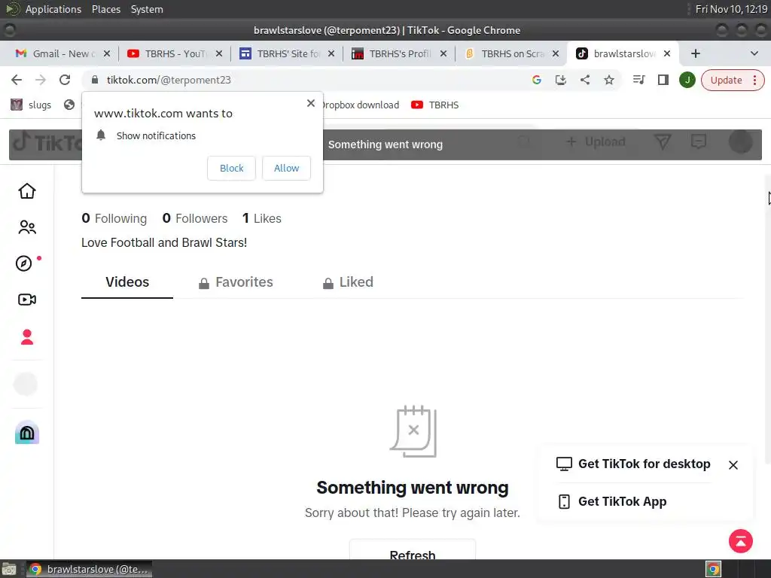
Task: Toggle Chrome side panel
Action: [663, 80]
